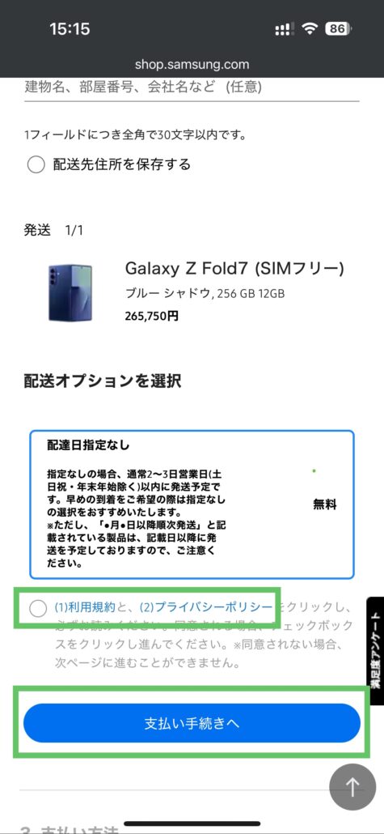Tap the Galaxy Z Fold7 (SIMフリー) title

pos(234,269)
